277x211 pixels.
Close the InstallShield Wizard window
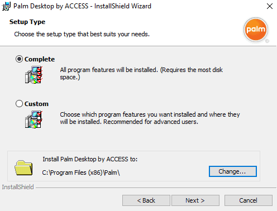[x=270, y=6]
